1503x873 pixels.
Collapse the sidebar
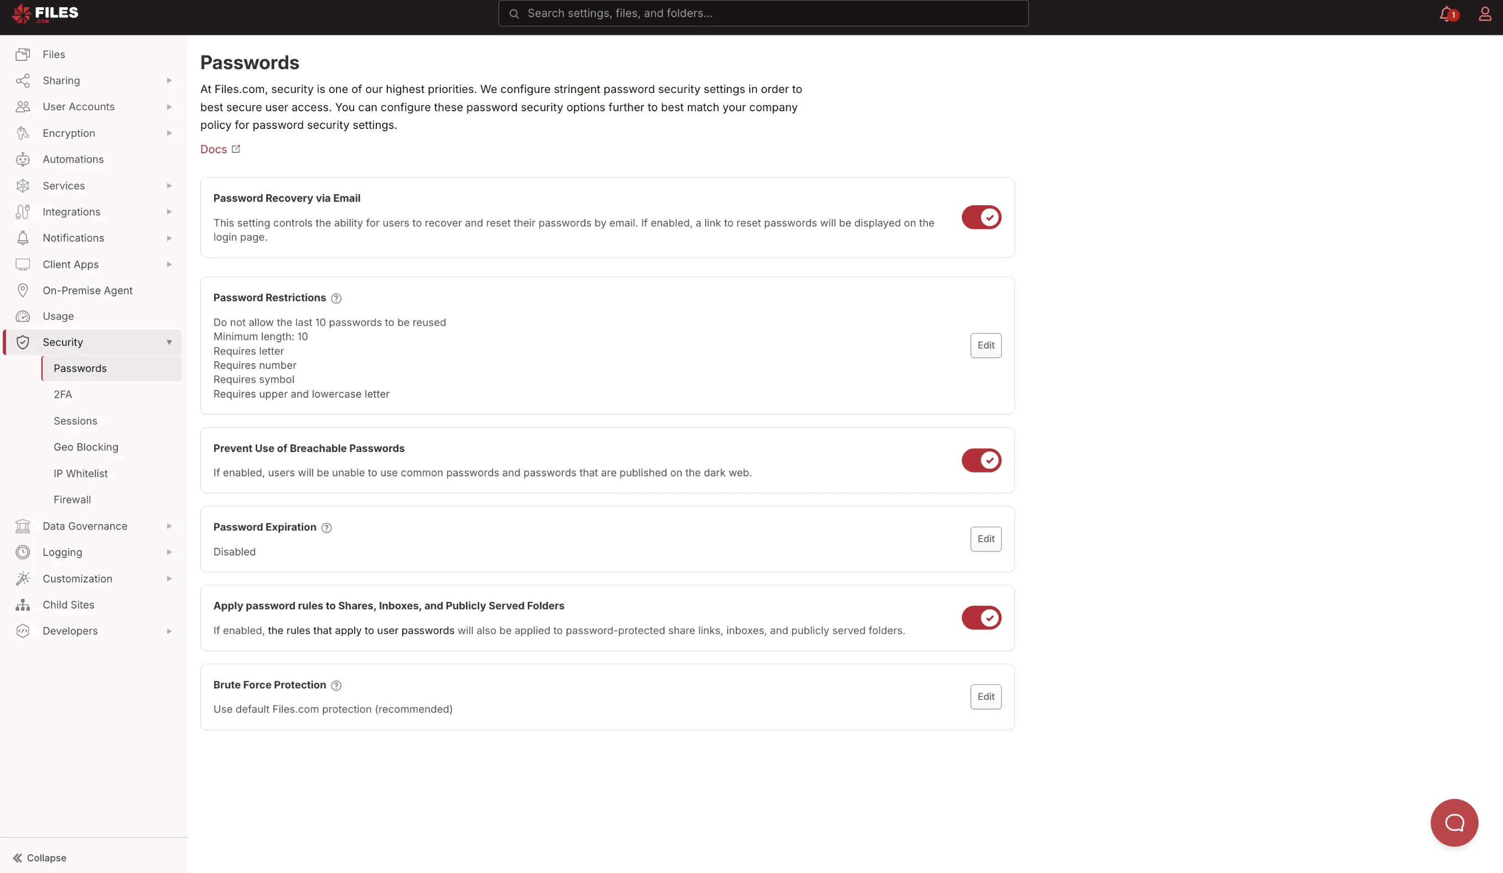coord(39,858)
